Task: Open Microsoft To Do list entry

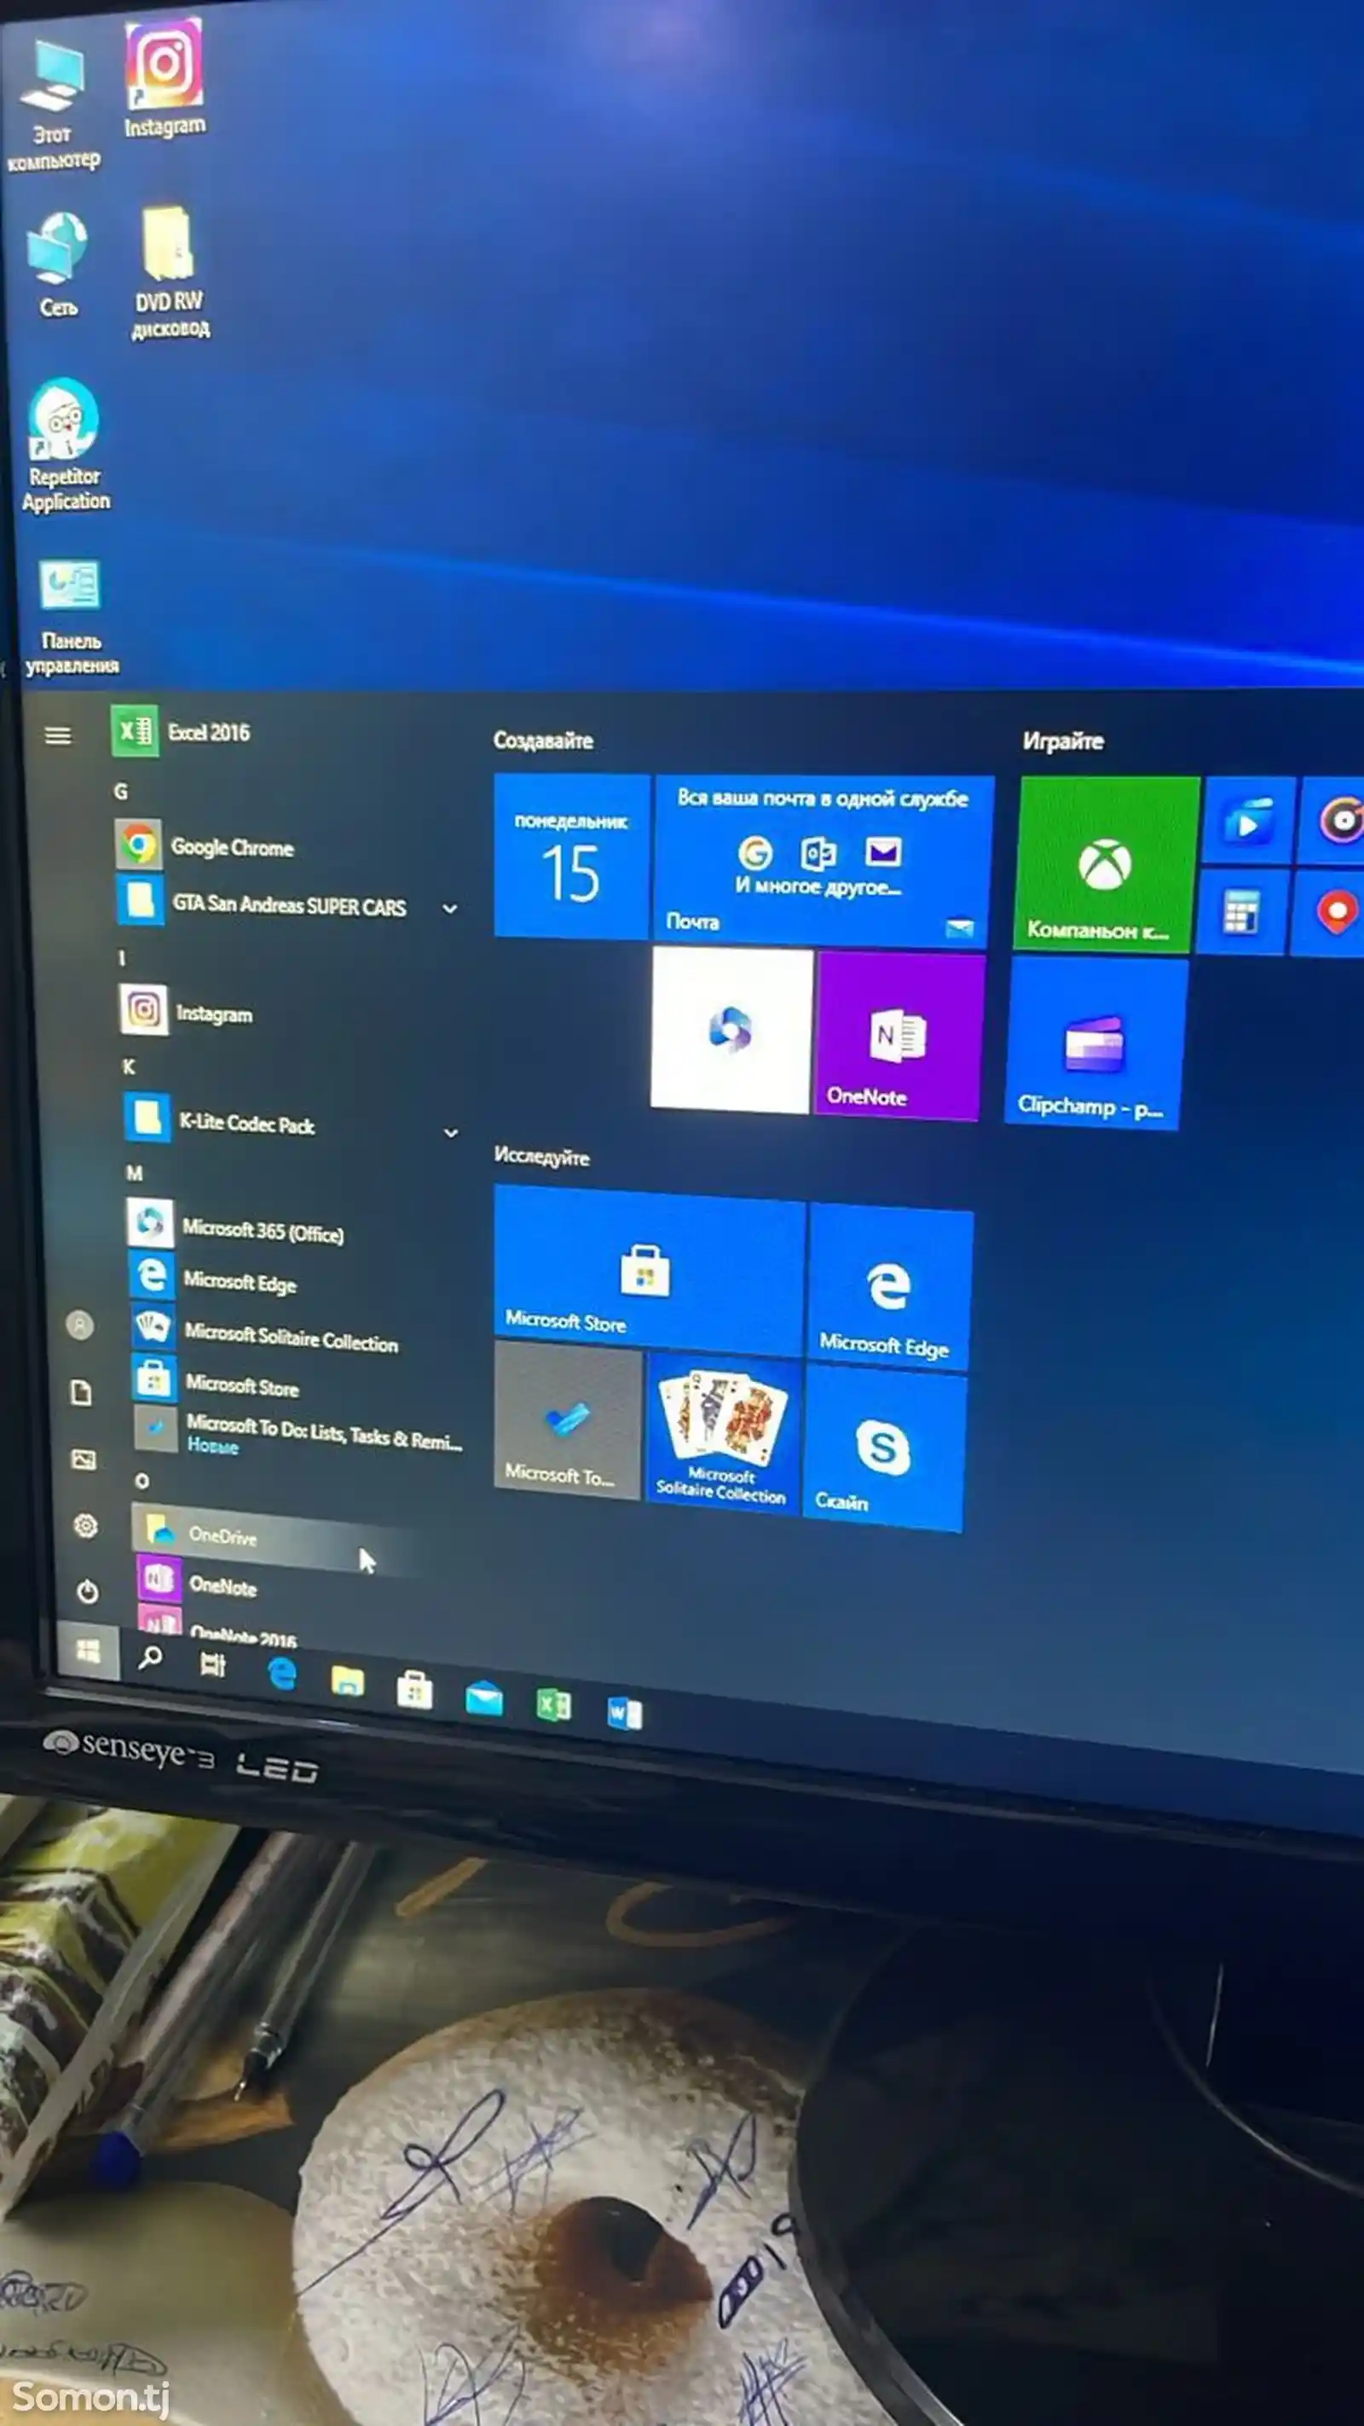Action: 299,1431
